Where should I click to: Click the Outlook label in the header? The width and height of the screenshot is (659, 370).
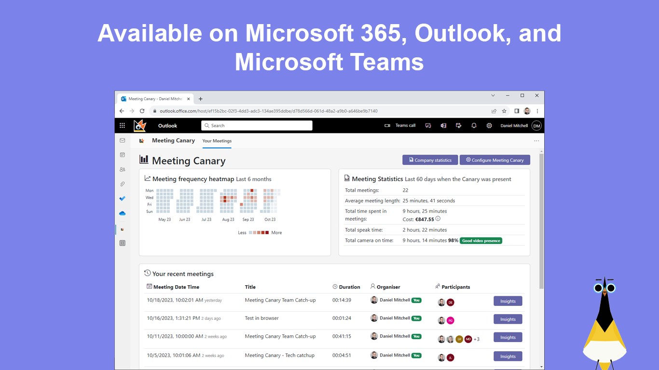pyautogui.click(x=167, y=126)
